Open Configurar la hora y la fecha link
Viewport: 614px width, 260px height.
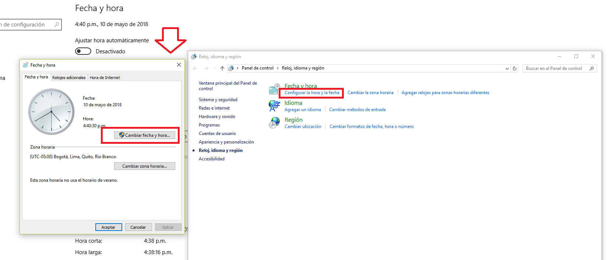coord(312,93)
